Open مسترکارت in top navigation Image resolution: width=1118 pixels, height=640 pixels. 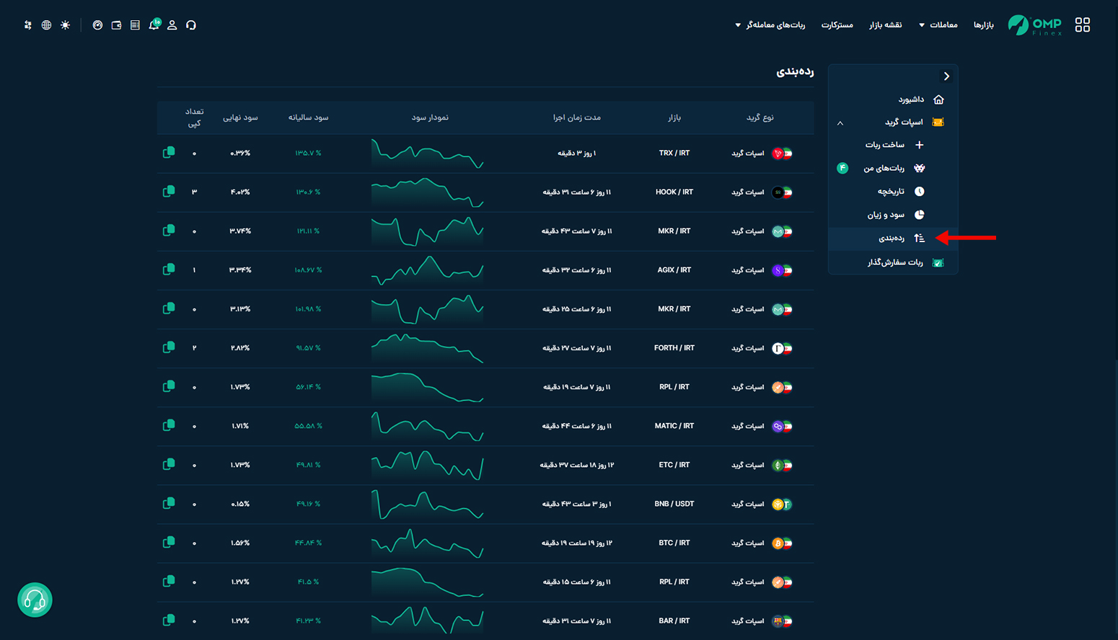(837, 25)
